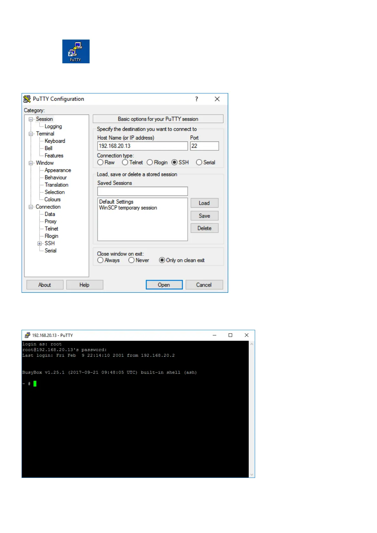The height and width of the screenshot is (533, 377).
Task: Click the Delete session button
Action: 204,228
